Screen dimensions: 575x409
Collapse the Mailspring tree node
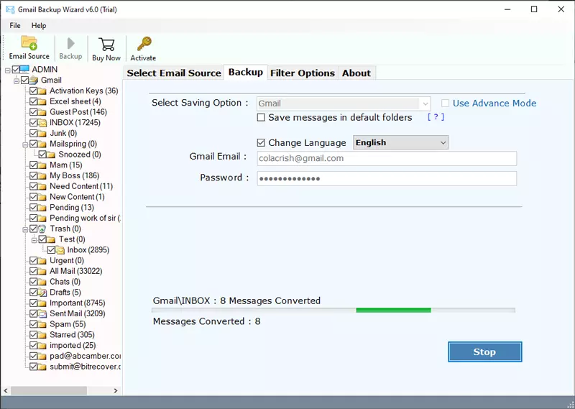tap(25, 145)
